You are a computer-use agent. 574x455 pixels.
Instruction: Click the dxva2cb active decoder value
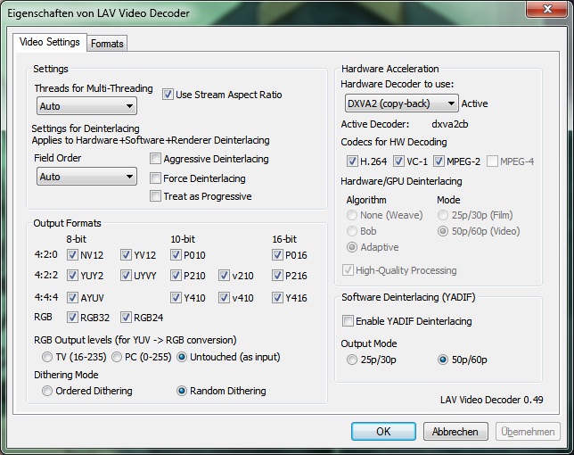[x=449, y=124]
